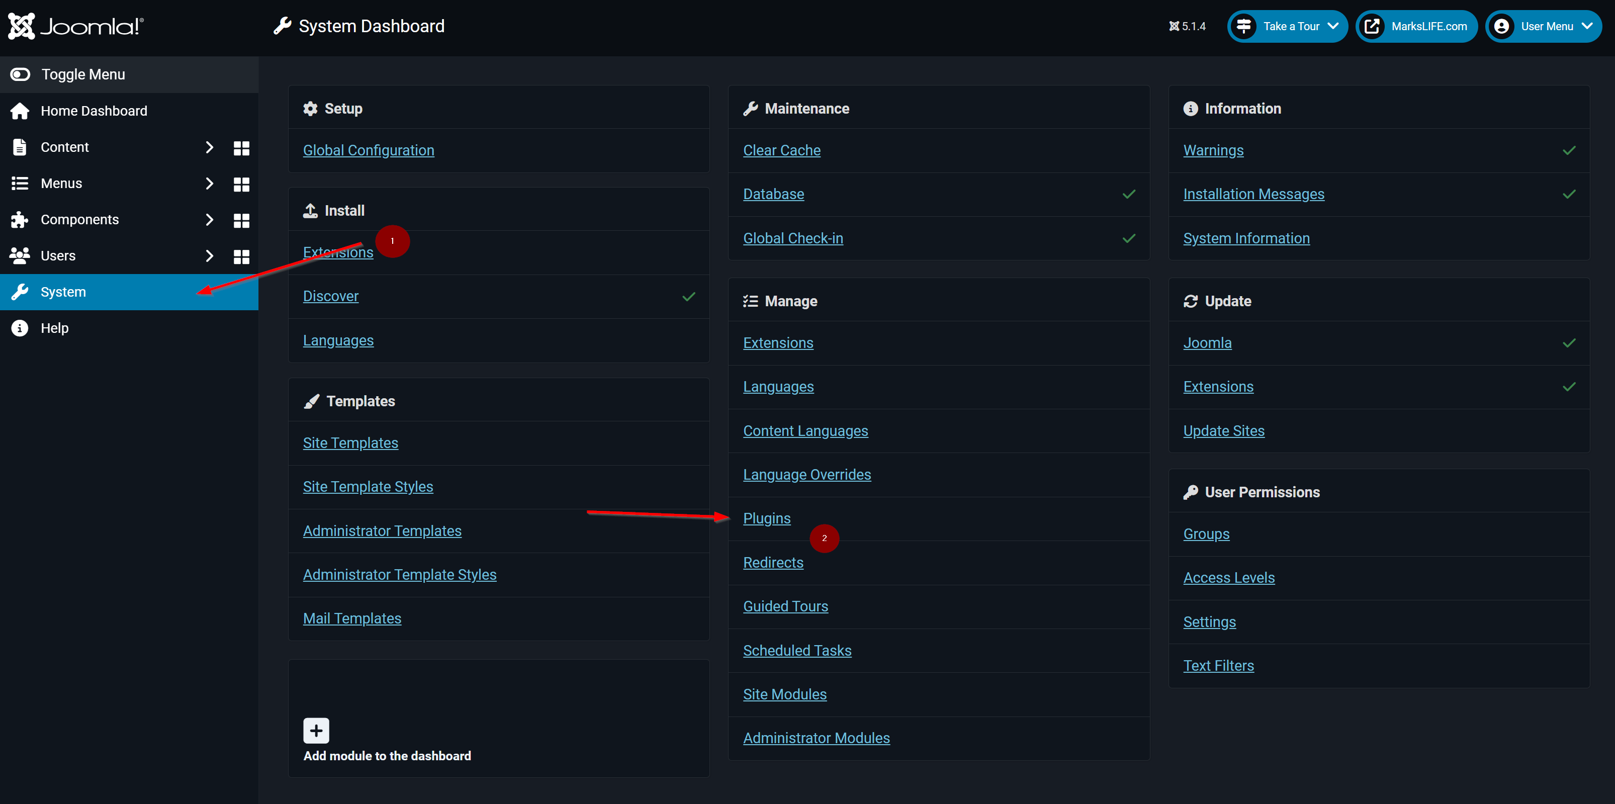Select Content in the sidebar menu
The image size is (1615, 804).
[x=64, y=147]
